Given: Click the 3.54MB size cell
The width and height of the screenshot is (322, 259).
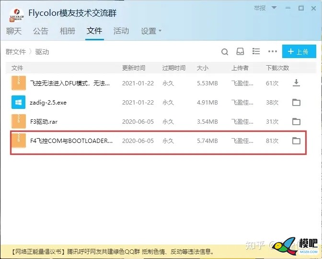Looking at the screenshot, I should (207, 121).
